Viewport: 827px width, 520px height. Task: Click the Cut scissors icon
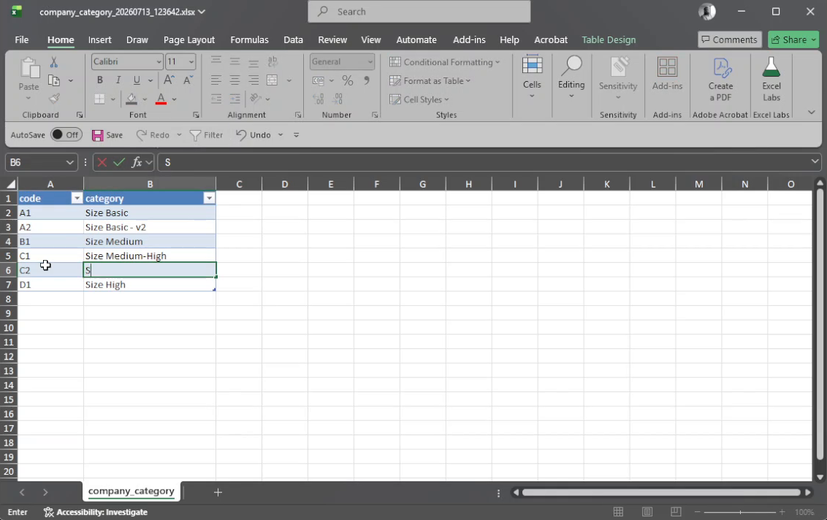coord(54,62)
